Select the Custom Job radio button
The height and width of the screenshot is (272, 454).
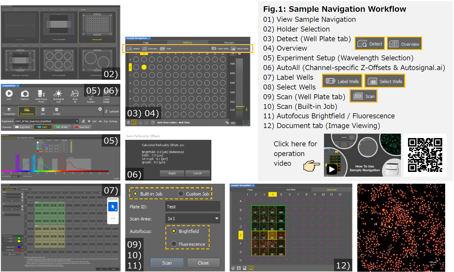click(x=181, y=194)
